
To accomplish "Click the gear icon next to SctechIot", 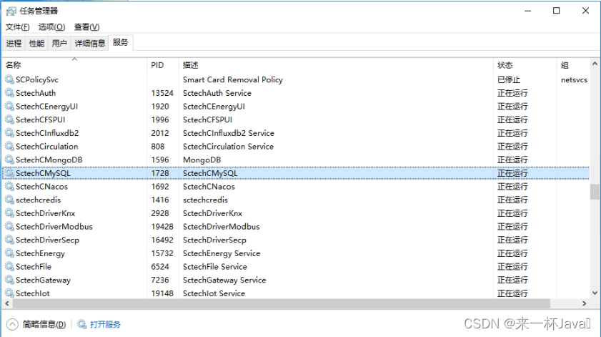I will (x=9, y=293).
